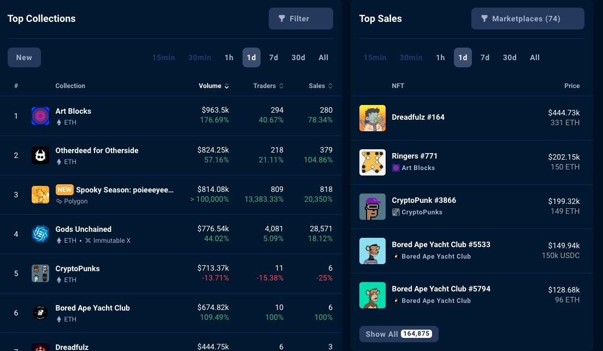This screenshot has height=351, width=603.
Task: Select 1d range in Top Collections
Action: (x=251, y=57)
